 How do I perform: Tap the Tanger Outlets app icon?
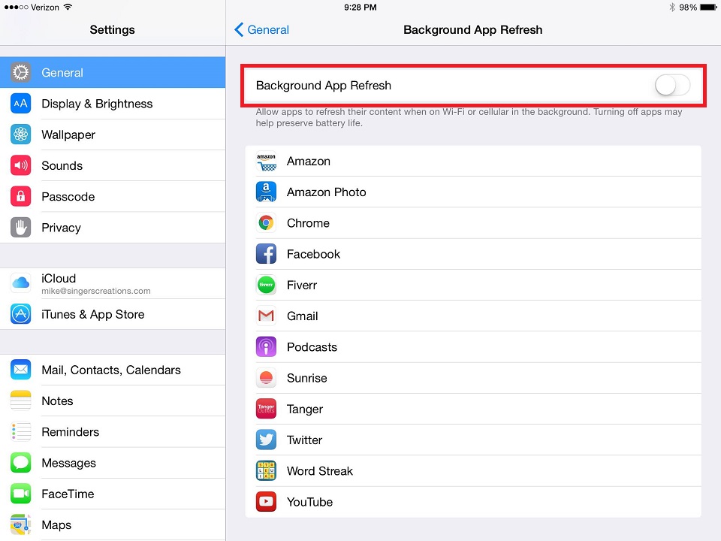[266, 409]
